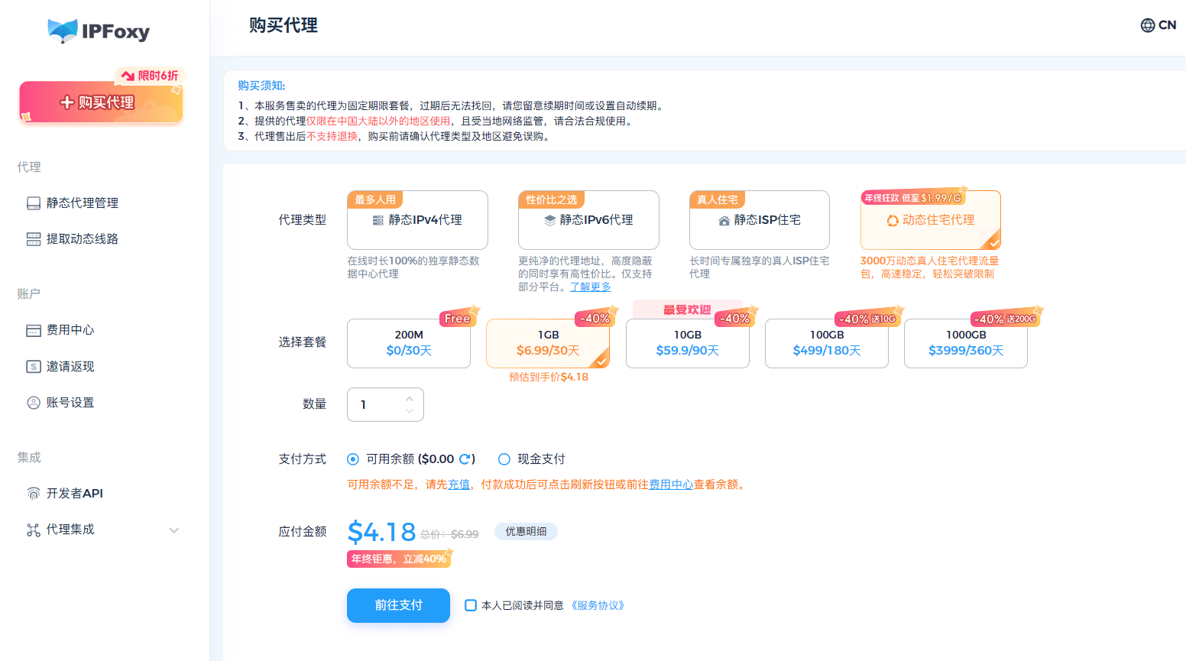Click the IPFoxy logo

click(x=99, y=31)
